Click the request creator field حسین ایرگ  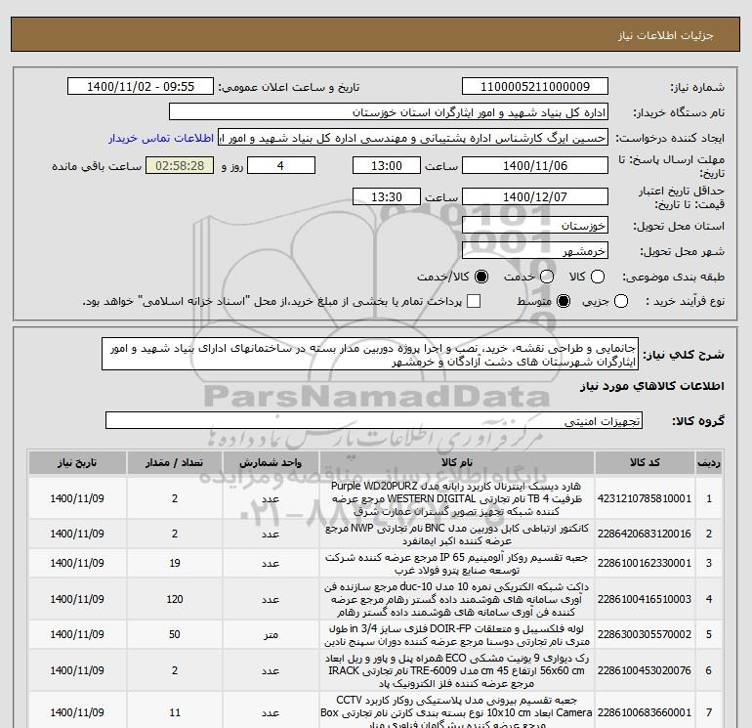click(x=413, y=138)
